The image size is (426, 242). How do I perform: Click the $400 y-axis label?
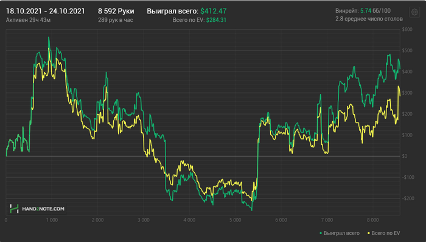(407, 72)
